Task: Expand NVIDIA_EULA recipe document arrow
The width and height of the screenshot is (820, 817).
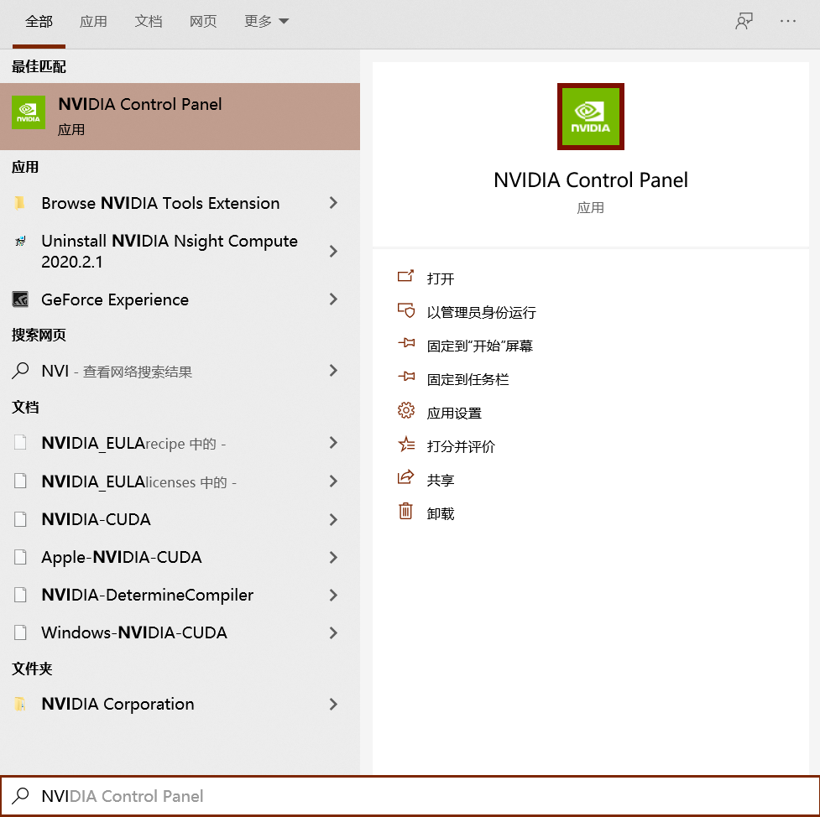Action: (x=333, y=443)
